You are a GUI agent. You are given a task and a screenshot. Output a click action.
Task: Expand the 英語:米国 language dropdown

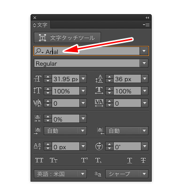[x=83, y=174]
